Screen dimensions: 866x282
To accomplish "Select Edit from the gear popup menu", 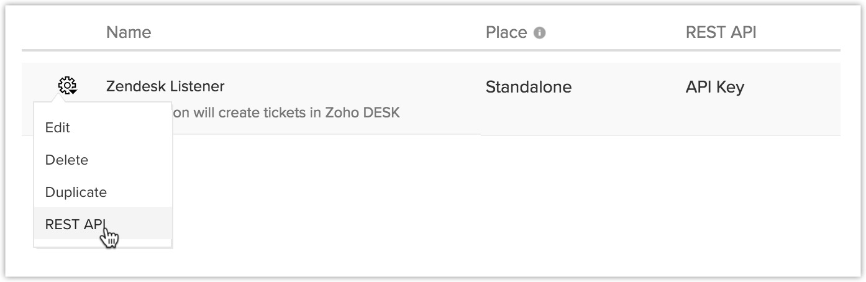I will [x=58, y=127].
